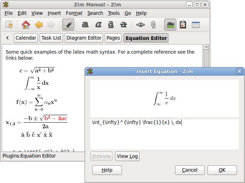
Task: Click in the LaTeX equation text field
Action: [x=165, y=134]
